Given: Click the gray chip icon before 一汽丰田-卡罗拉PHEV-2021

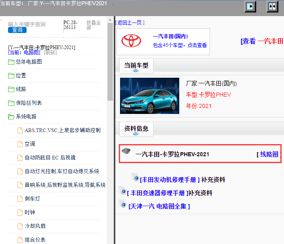Looking at the screenshot, I should click(126, 151).
